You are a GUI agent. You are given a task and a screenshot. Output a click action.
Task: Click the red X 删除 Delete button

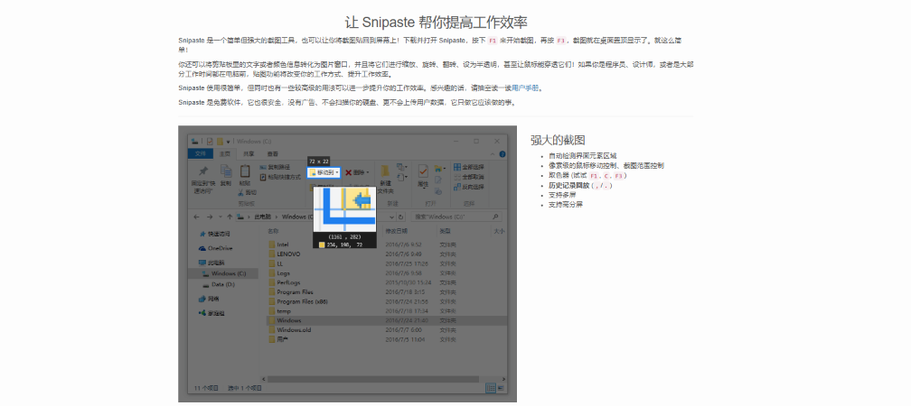[x=357, y=172]
